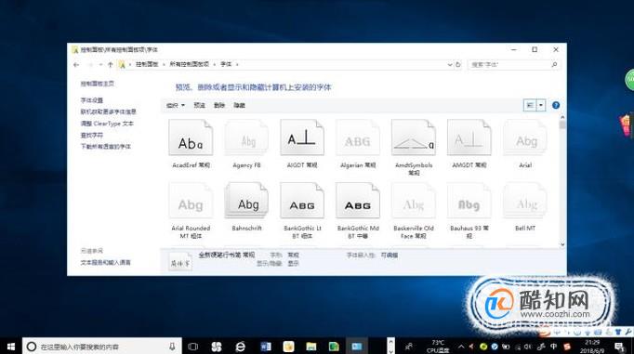Click the 预览 preview toolbar button
Screen dimensions: 634x354
(x=199, y=106)
